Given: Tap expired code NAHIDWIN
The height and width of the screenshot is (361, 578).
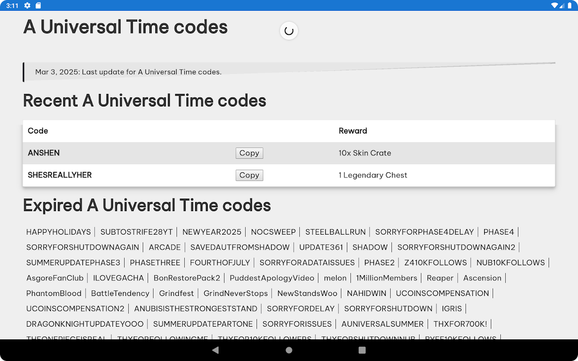Looking at the screenshot, I should 367,293.
